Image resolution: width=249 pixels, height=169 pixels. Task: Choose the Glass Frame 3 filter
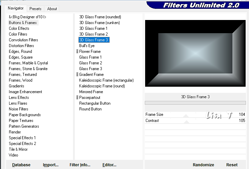[x=91, y=68]
